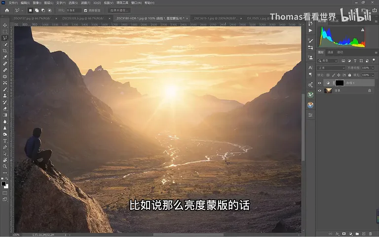Click the Select and Mask button
379x237 pixels.
[119, 10]
